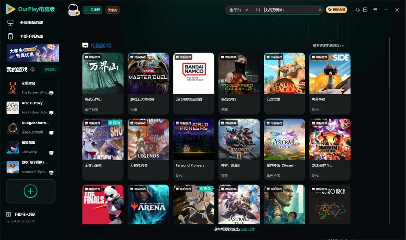Open 秘境战盟 Fellowship in my games
The image size is (406, 240).
click(x=30, y=147)
